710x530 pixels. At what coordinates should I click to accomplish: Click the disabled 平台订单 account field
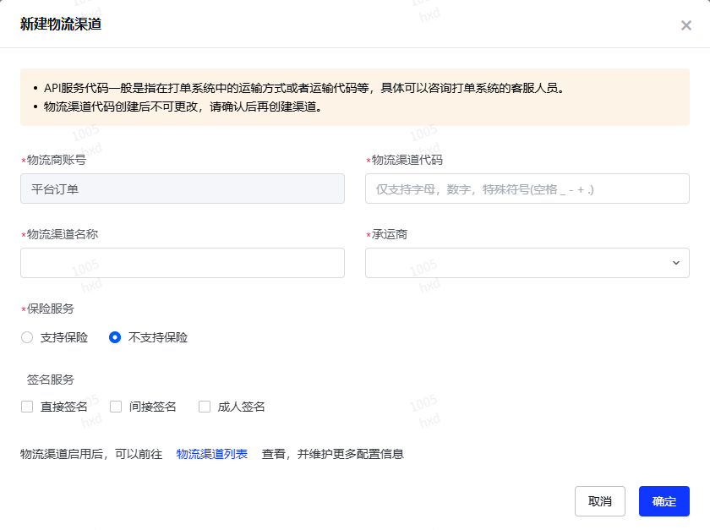point(182,189)
